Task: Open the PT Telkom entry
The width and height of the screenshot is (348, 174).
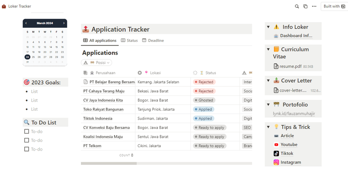Action: (92, 146)
